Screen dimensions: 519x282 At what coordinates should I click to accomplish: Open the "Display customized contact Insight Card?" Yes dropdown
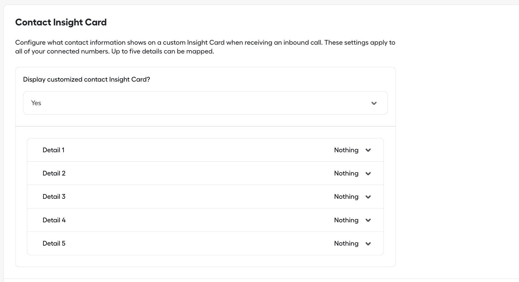[205, 103]
